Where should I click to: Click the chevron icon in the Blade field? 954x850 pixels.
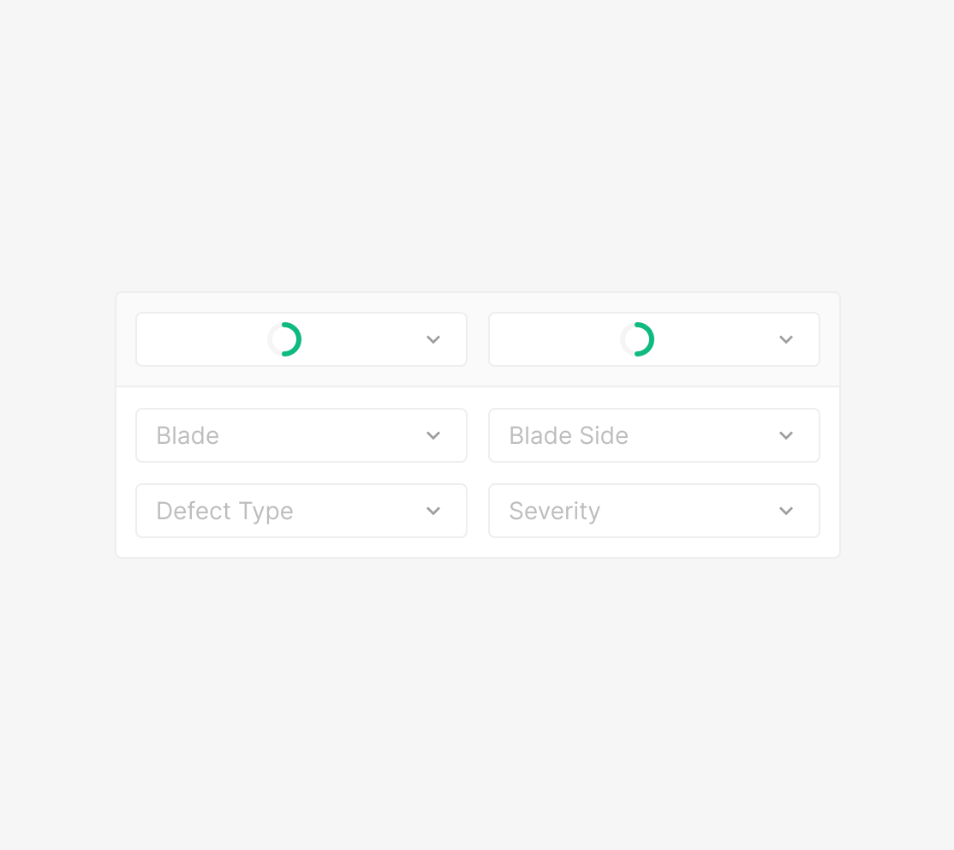click(433, 435)
